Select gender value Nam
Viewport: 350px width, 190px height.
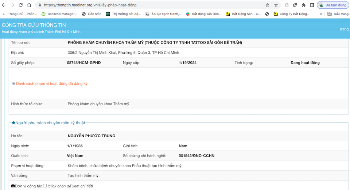pos(183,146)
